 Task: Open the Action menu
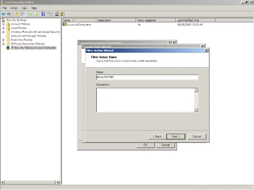point(14,8)
